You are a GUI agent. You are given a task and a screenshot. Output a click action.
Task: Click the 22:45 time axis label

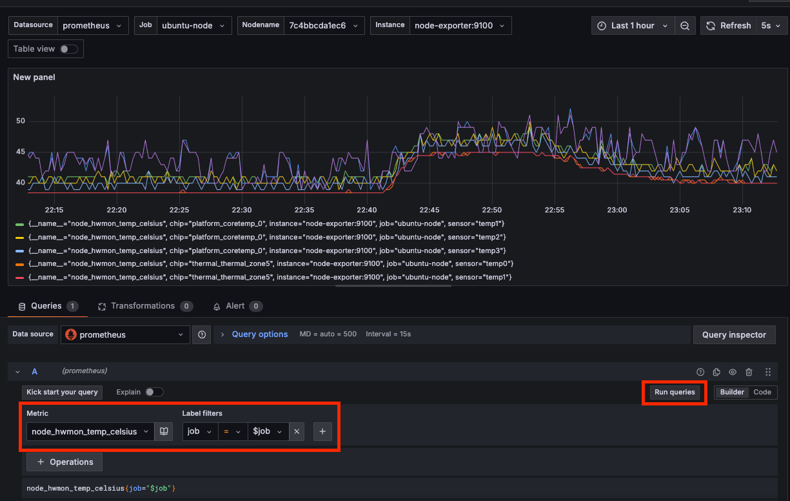[429, 210]
